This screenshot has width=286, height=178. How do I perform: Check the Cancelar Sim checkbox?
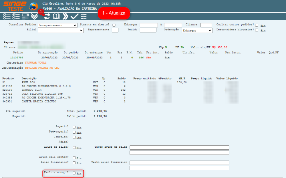click(74, 137)
